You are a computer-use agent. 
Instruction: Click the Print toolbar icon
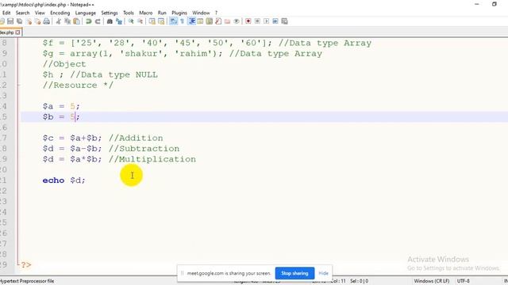[x=47, y=21]
